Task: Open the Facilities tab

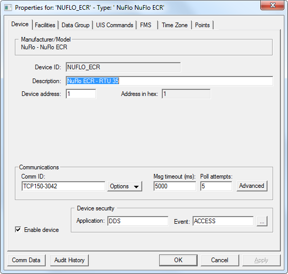Action: pos(45,25)
